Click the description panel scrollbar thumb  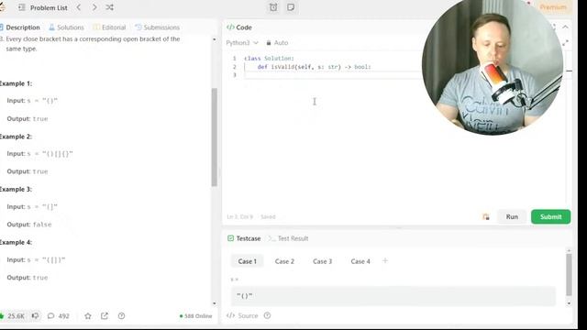(214, 137)
